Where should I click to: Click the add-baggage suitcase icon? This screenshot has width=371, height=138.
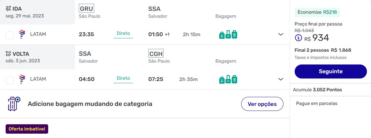point(14,104)
